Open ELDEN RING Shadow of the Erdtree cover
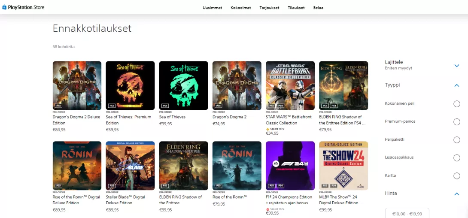Screen dimensions: 468x218 coord(184,166)
